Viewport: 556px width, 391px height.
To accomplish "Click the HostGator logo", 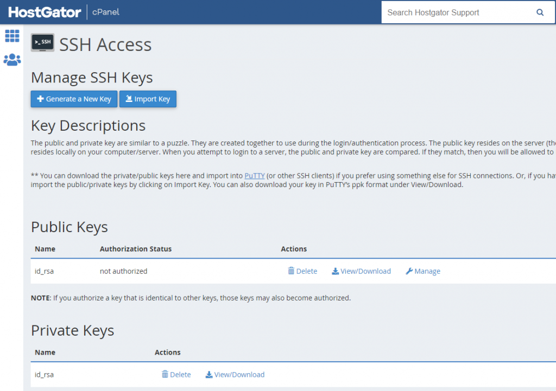I will (45, 12).
